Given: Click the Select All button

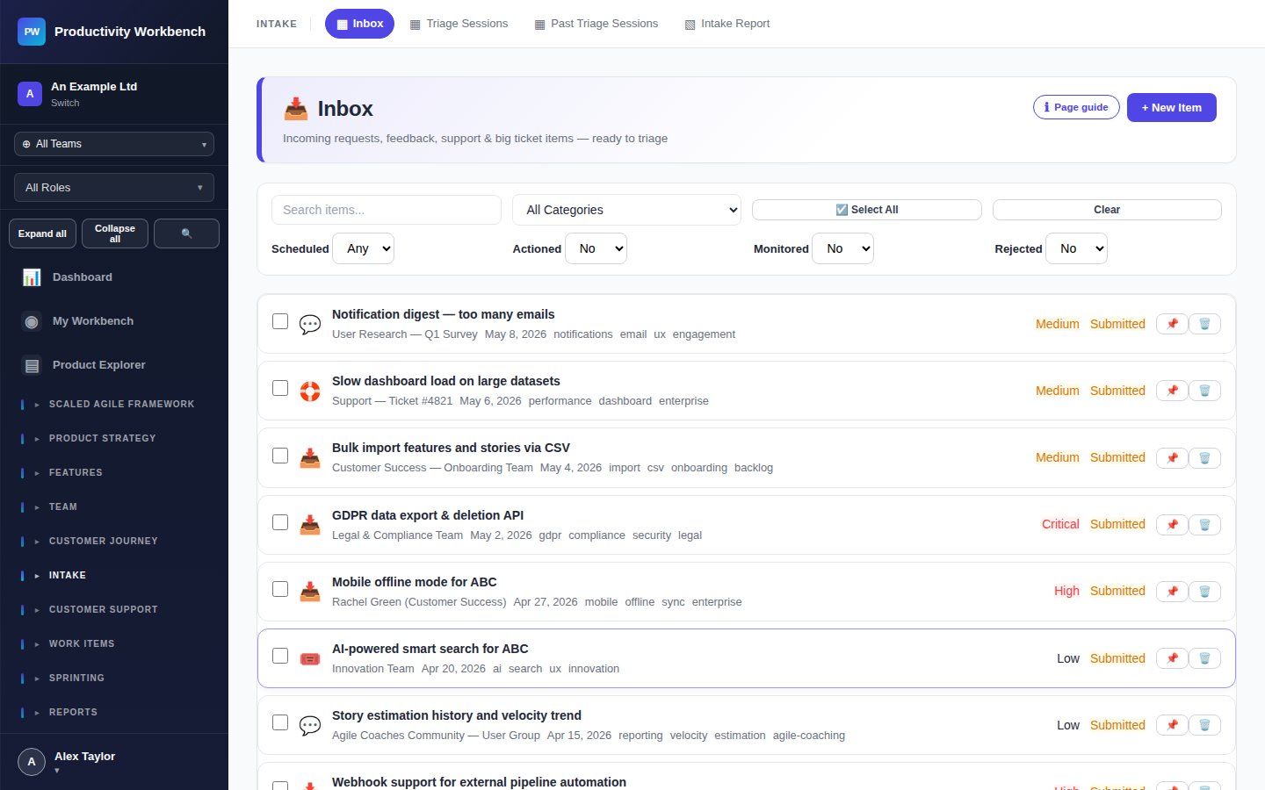Looking at the screenshot, I should (x=867, y=210).
